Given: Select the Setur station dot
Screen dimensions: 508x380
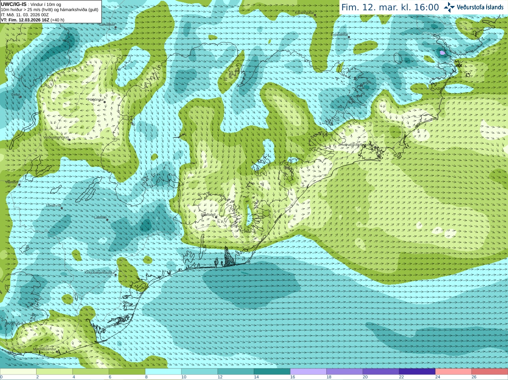Looking at the screenshot, I should [20, 97].
